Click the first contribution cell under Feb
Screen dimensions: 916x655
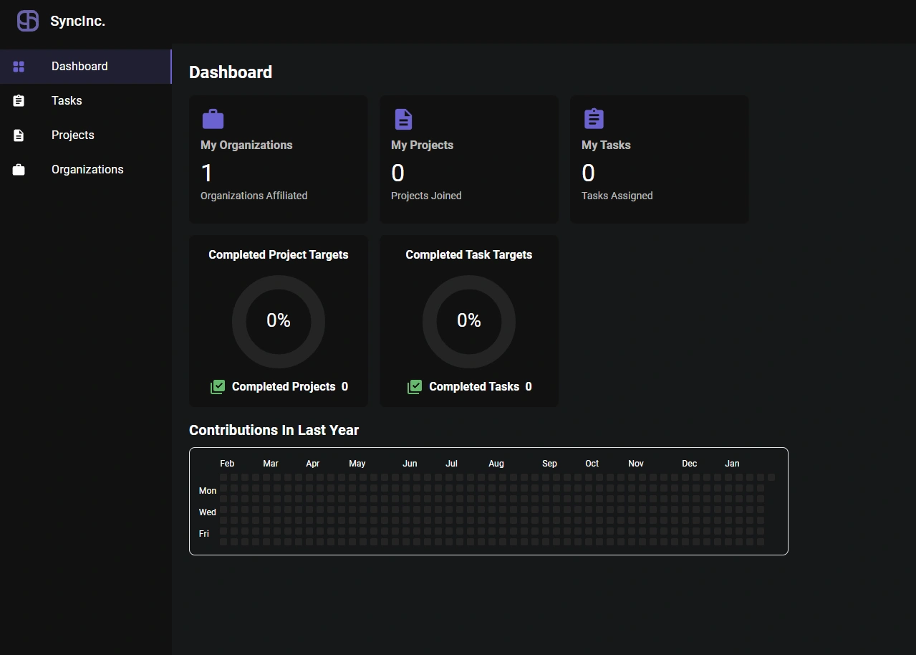pyautogui.click(x=223, y=477)
